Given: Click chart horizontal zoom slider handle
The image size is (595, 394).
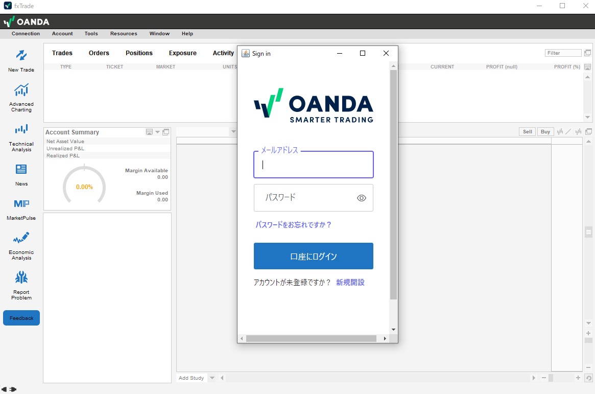Looking at the screenshot, I should (551, 378).
